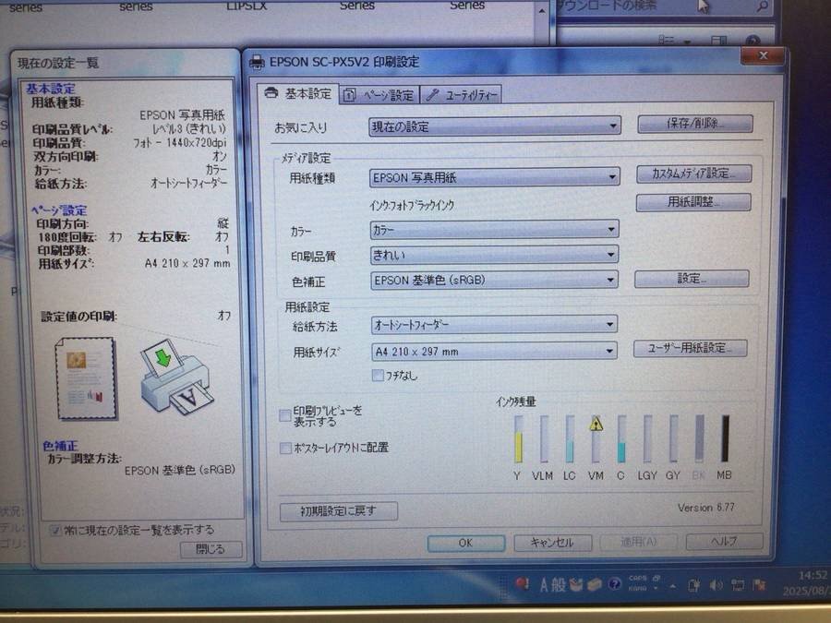This screenshot has height=623, width=831.
Task: Expand the カラー dropdown in the print settings dialog
Action: tap(495, 230)
